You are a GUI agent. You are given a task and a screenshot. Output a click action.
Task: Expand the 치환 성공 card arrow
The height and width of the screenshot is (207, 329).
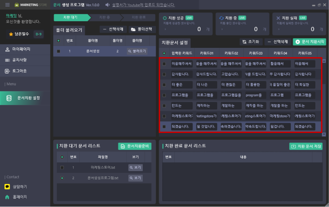coord(165,29)
